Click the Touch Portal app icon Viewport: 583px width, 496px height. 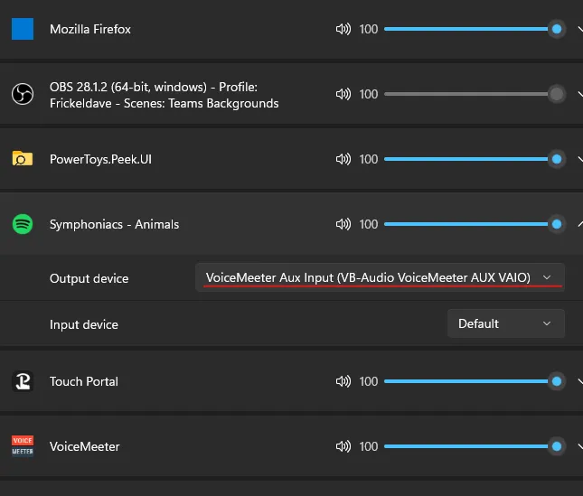[23, 381]
